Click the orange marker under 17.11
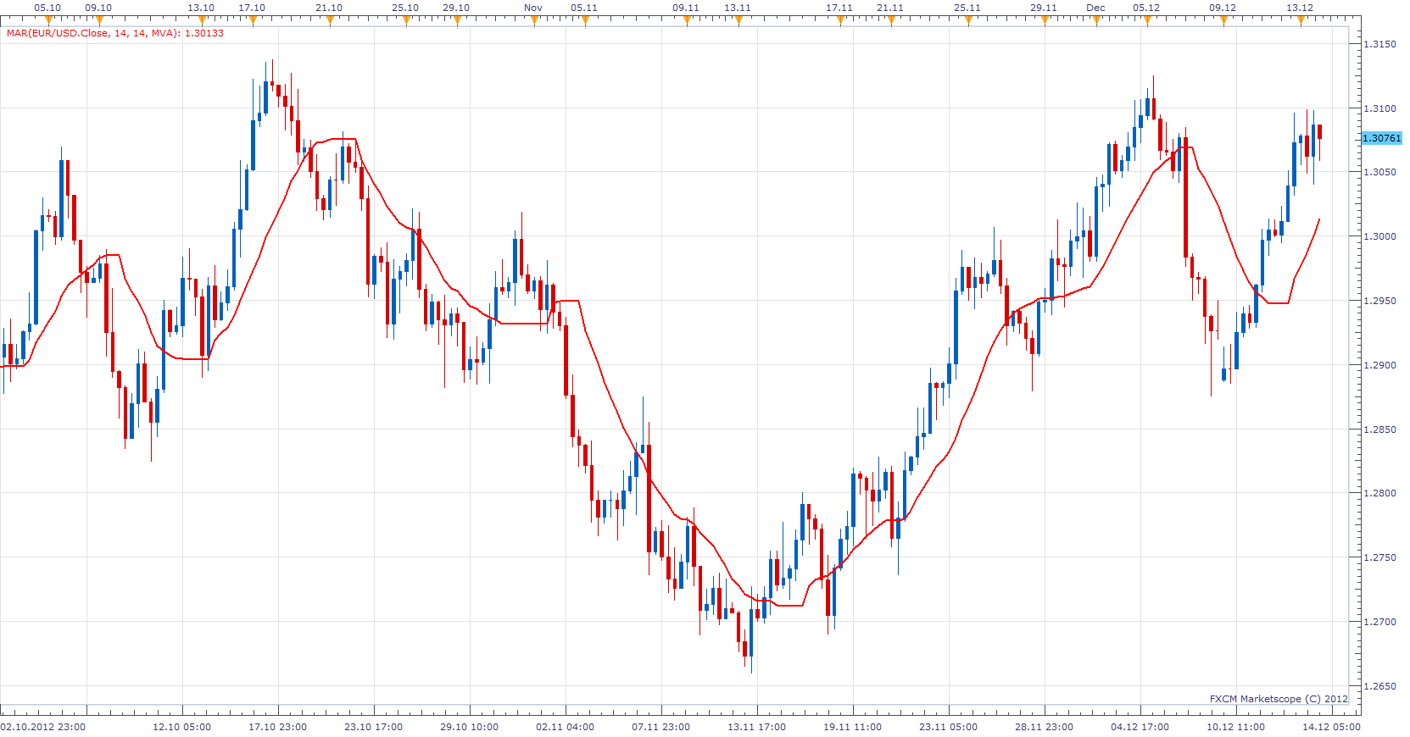Screen dimensions: 1410x737 [x=840, y=20]
